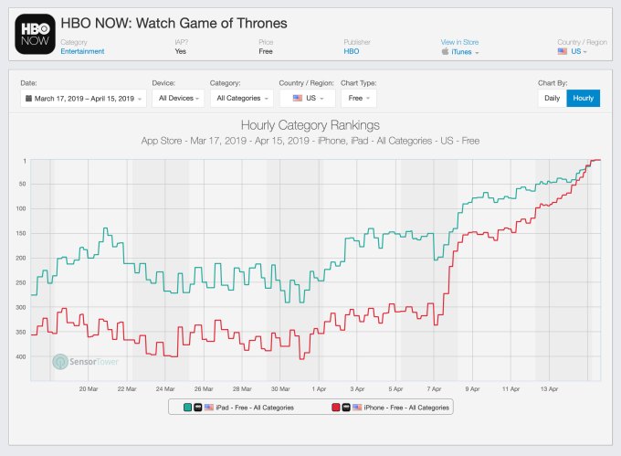Open the date range picker field
621x456 pixels.
pyautogui.click(x=83, y=98)
